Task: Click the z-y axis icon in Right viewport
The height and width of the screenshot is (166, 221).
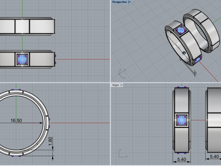Action: pyautogui.click(x=123, y=153)
